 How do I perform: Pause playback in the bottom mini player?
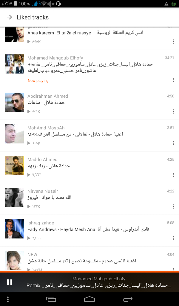10,282
